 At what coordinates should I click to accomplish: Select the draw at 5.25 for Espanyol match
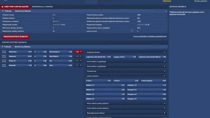click(x=40, y=56)
